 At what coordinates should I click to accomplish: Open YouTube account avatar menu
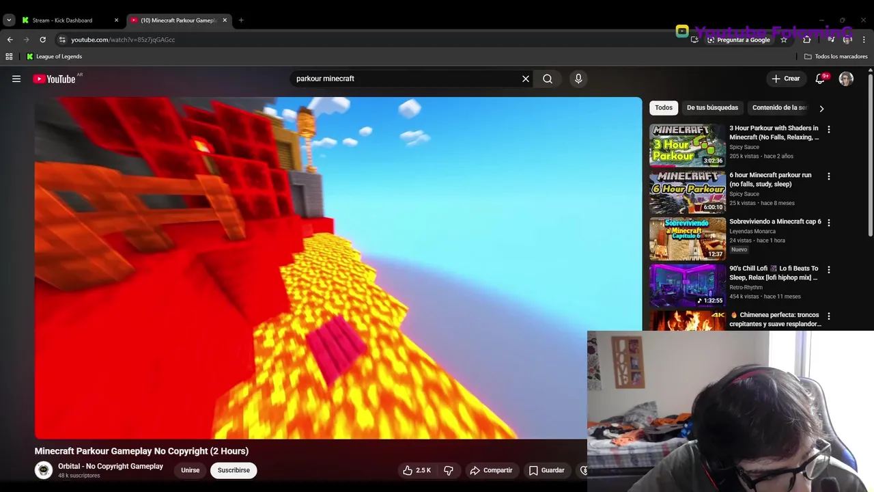click(846, 79)
